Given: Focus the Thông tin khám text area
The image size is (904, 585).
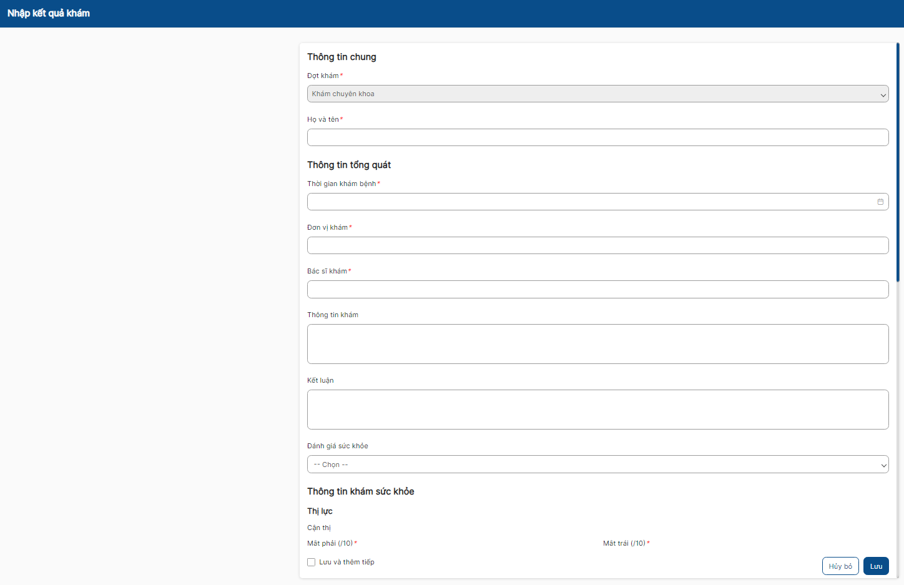Looking at the screenshot, I should pyautogui.click(x=597, y=344).
